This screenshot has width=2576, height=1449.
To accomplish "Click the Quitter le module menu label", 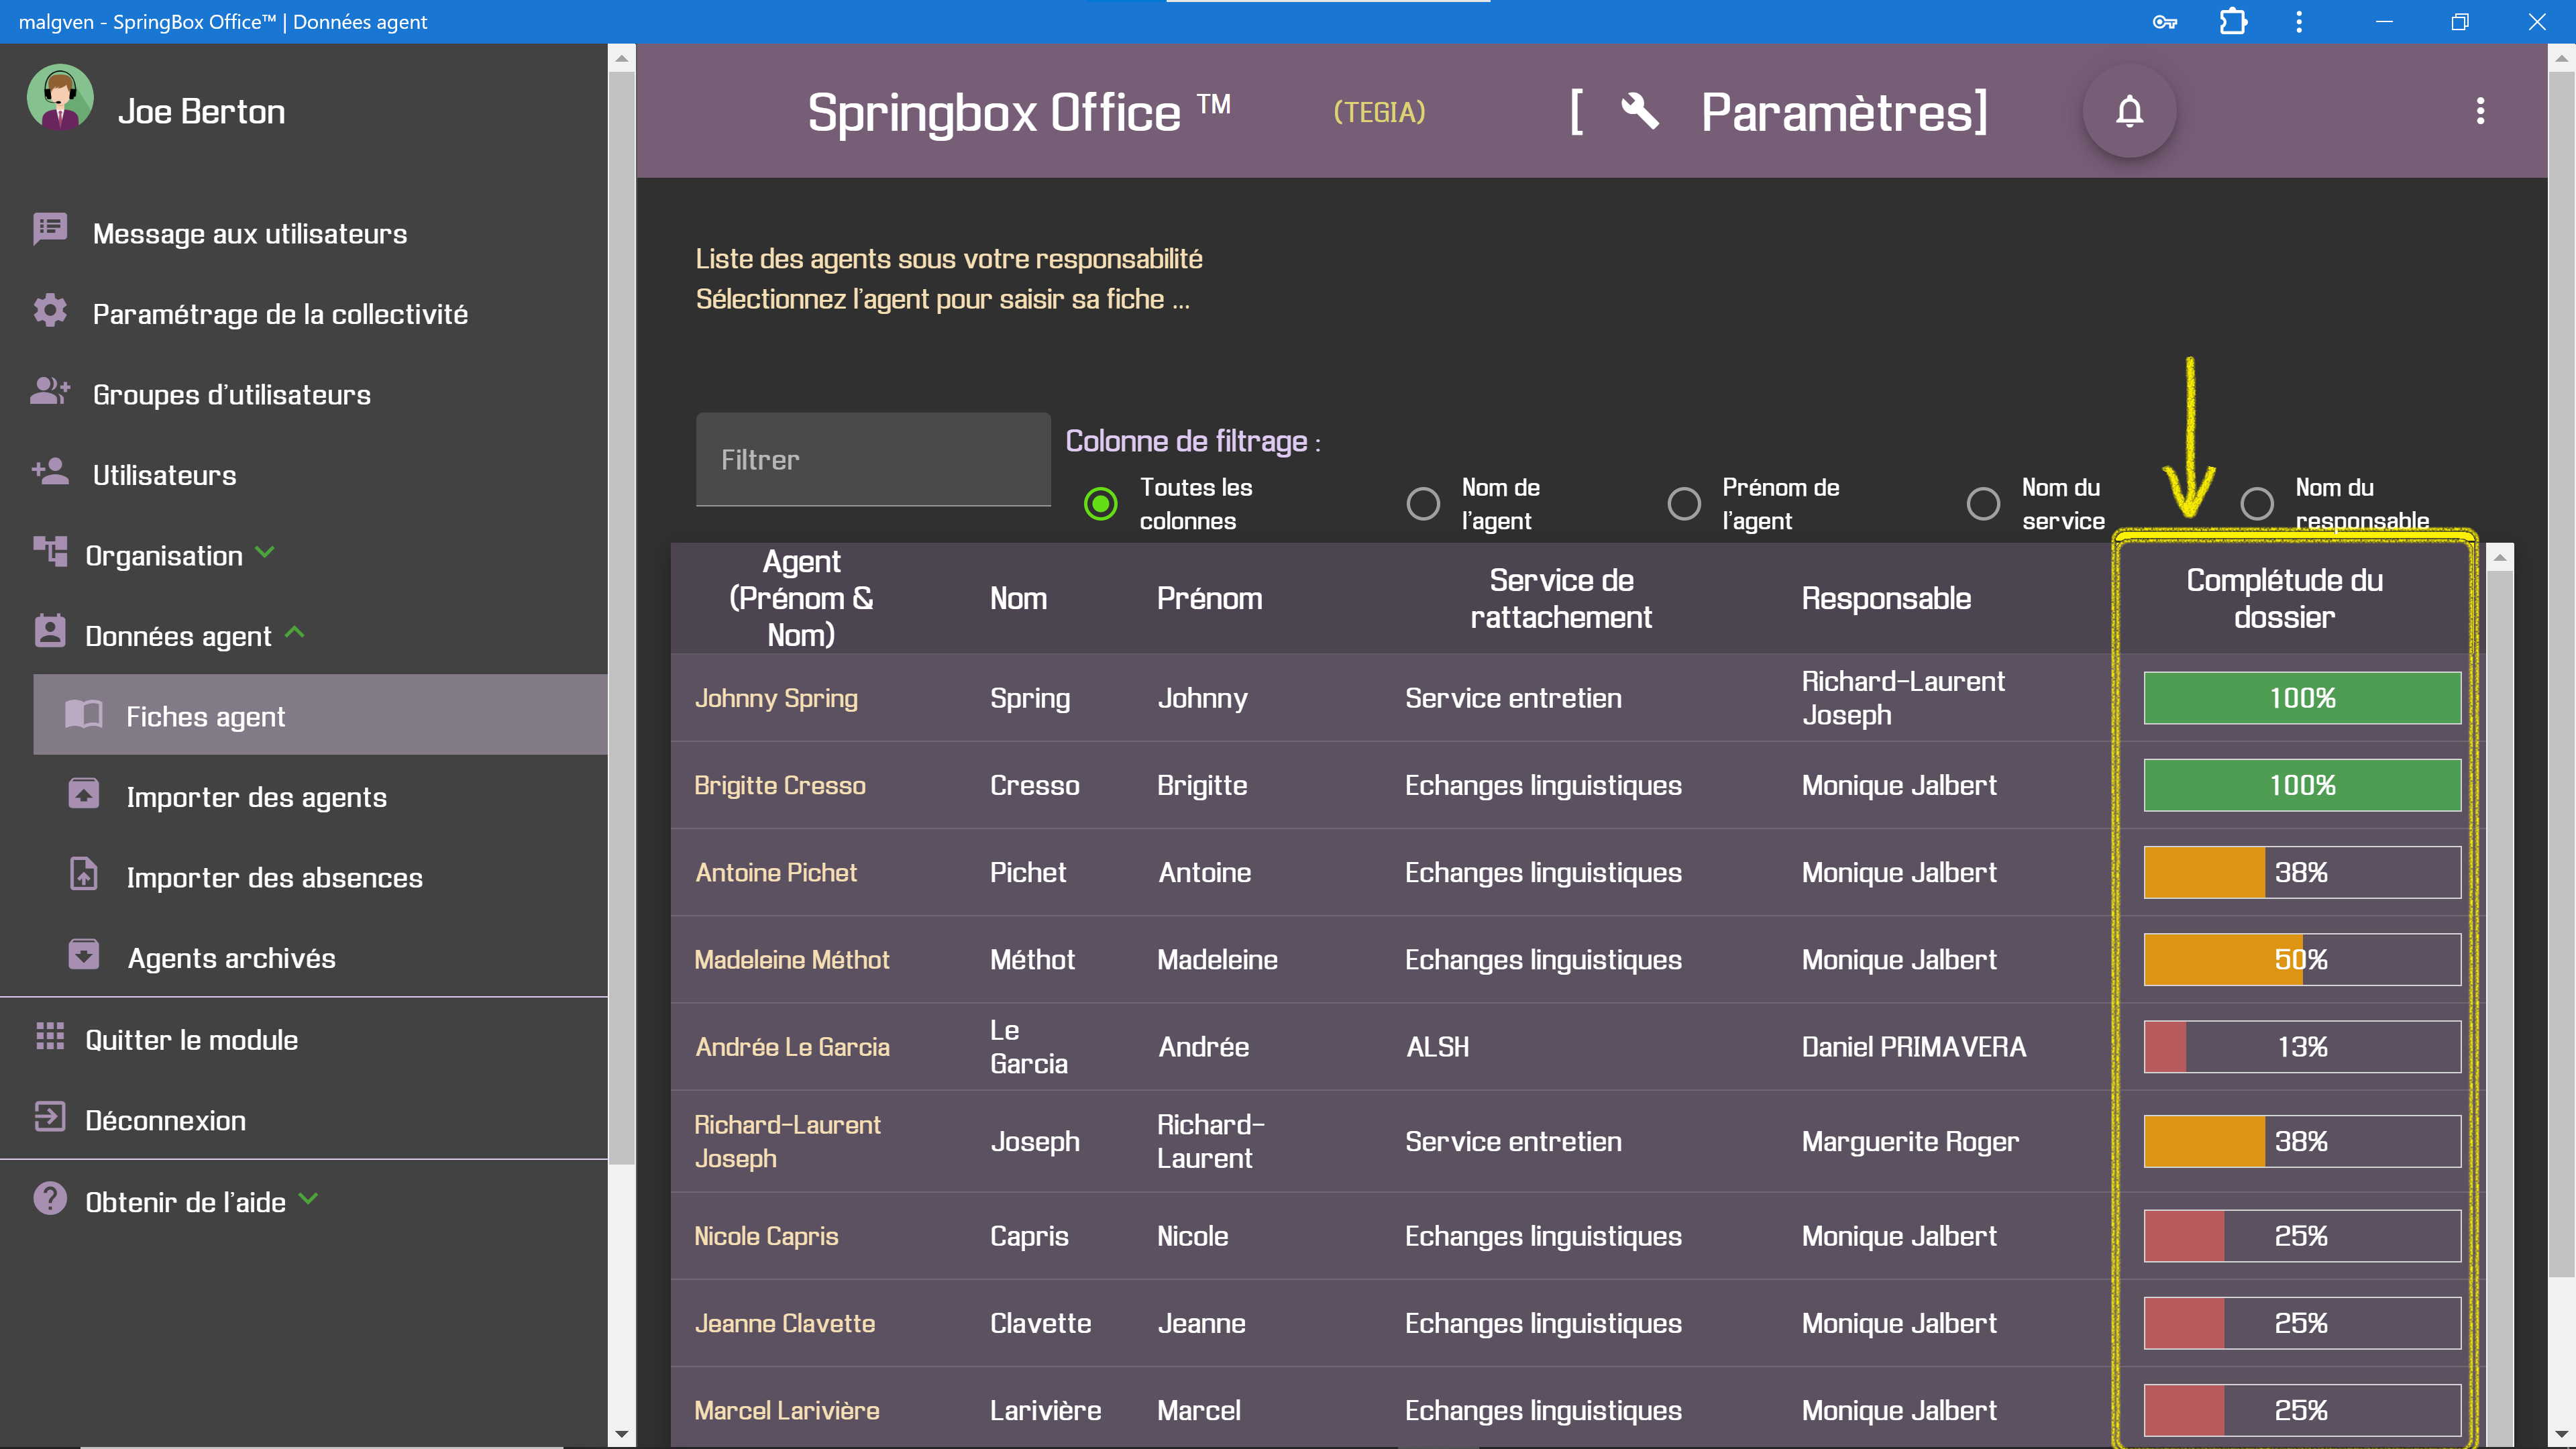I will tap(191, 1040).
